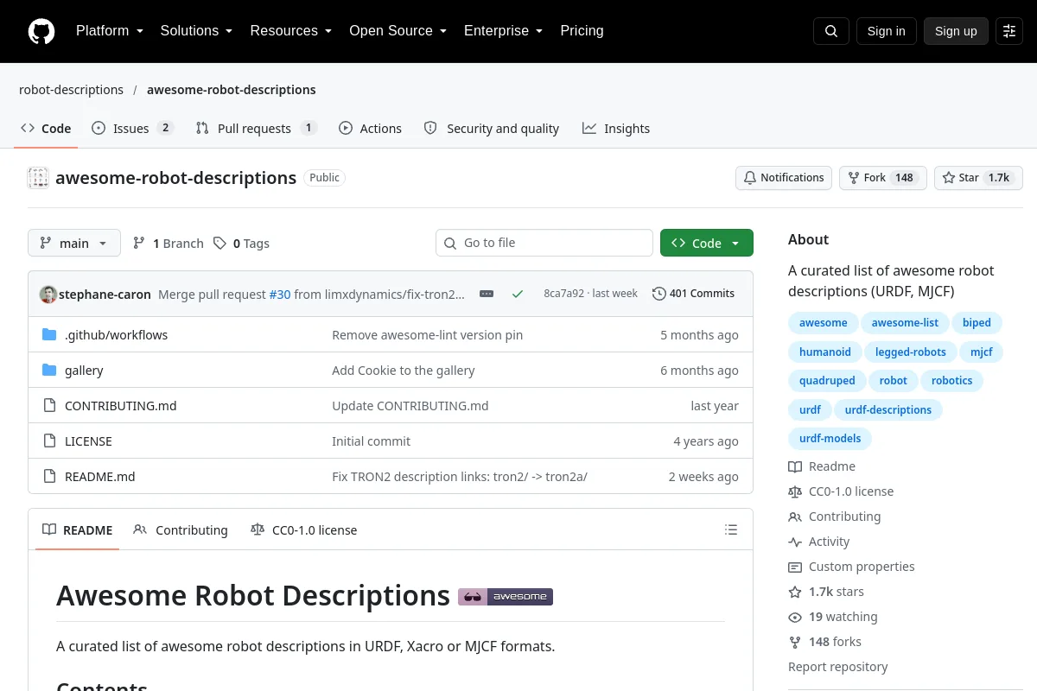Expand the Resources menu
This screenshot has width=1037, height=691.
[x=291, y=31]
